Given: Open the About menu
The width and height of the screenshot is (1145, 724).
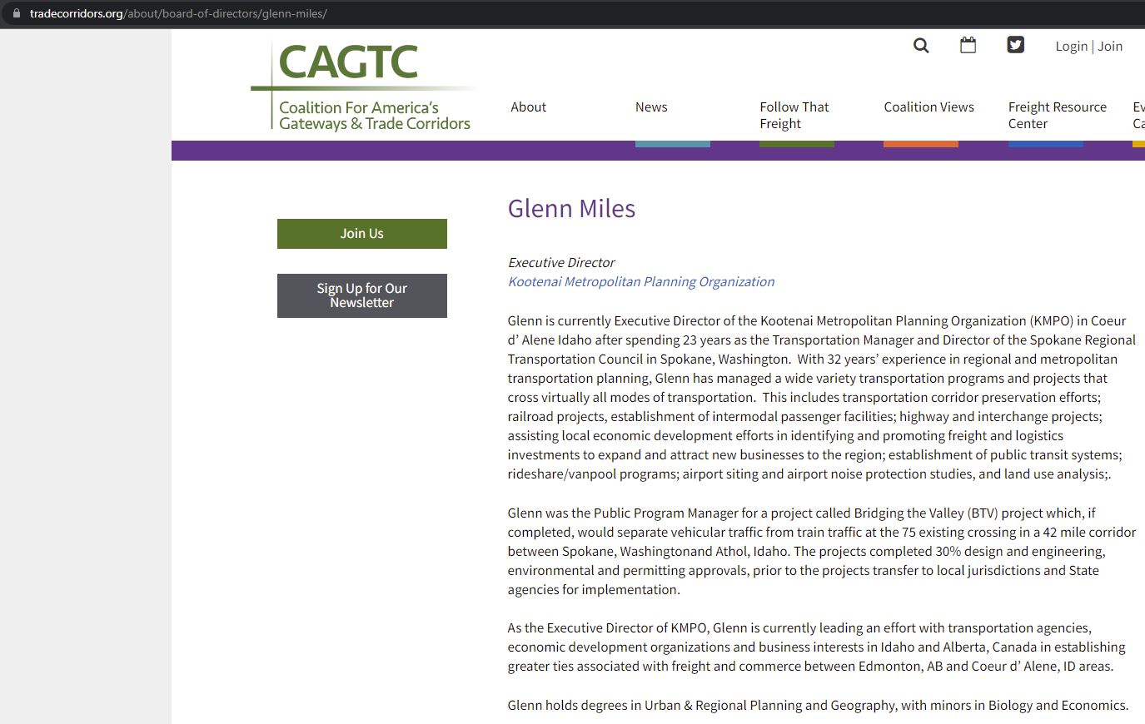Looking at the screenshot, I should (529, 107).
